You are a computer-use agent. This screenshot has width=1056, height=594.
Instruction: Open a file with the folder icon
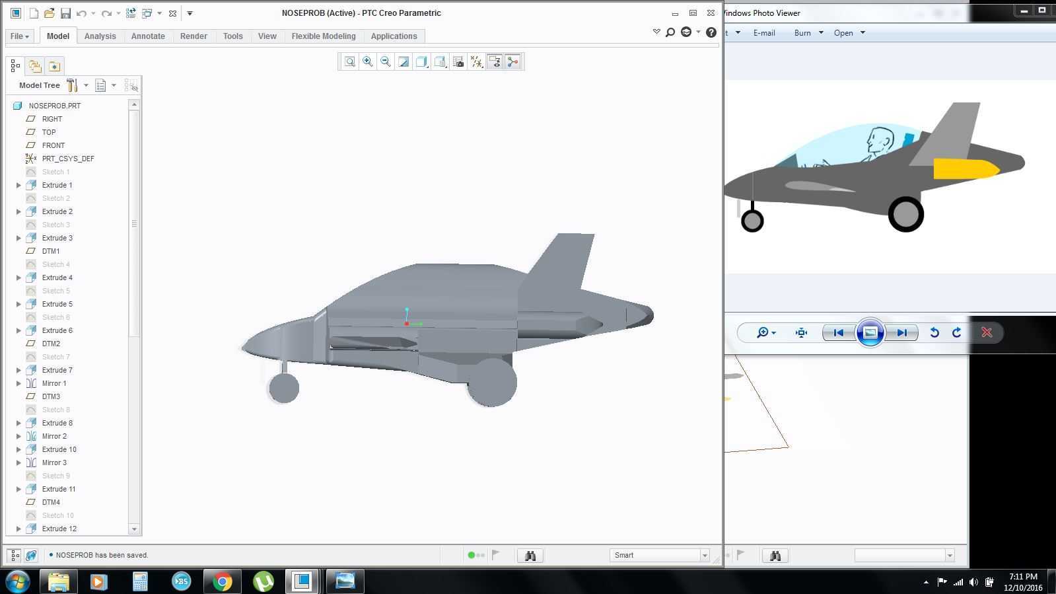coord(50,13)
